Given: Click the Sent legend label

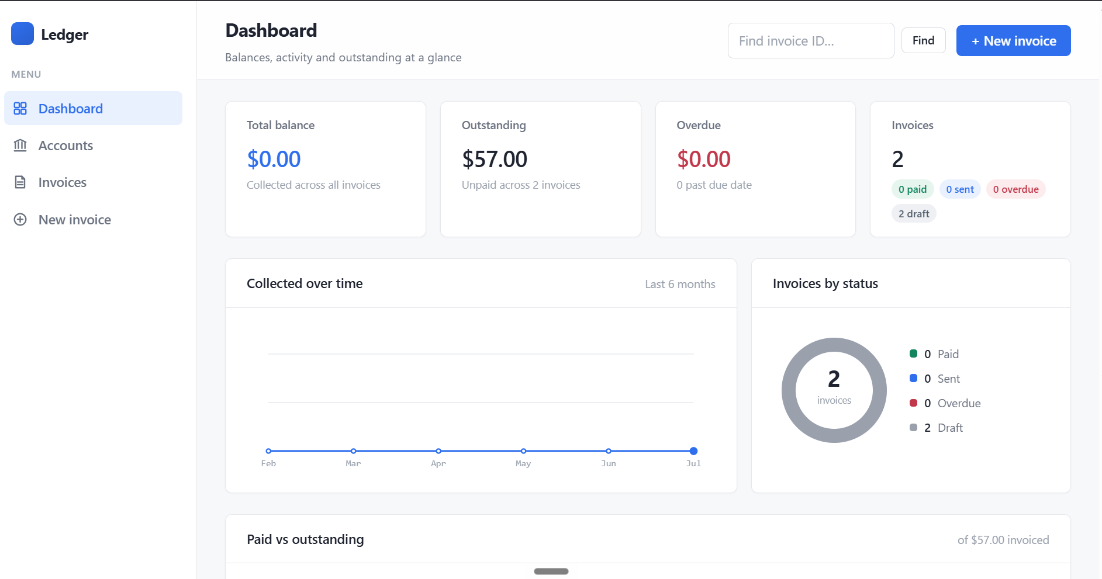Looking at the screenshot, I should [x=948, y=379].
